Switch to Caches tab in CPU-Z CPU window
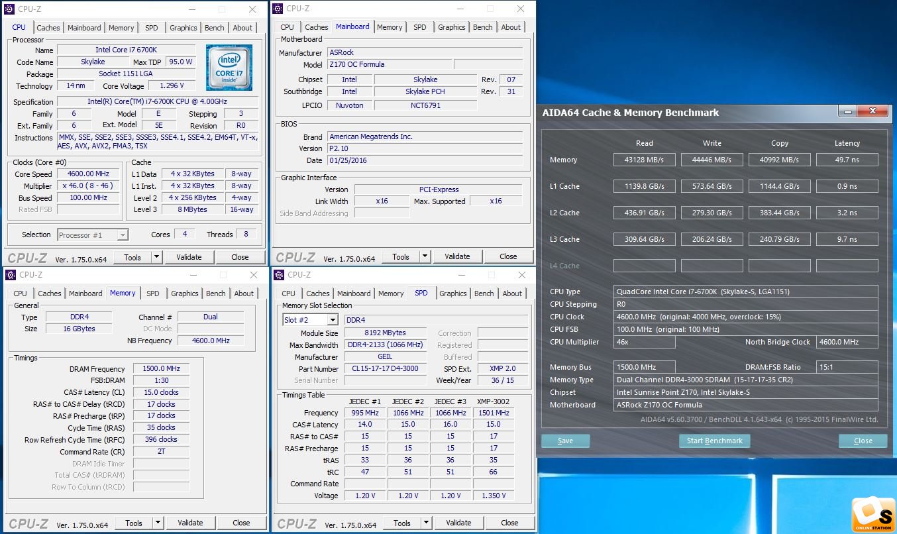897x534 pixels. click(x=48, y=28)
